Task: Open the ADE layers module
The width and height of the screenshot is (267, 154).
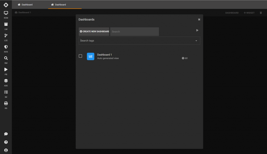Action: pos(6,83)
